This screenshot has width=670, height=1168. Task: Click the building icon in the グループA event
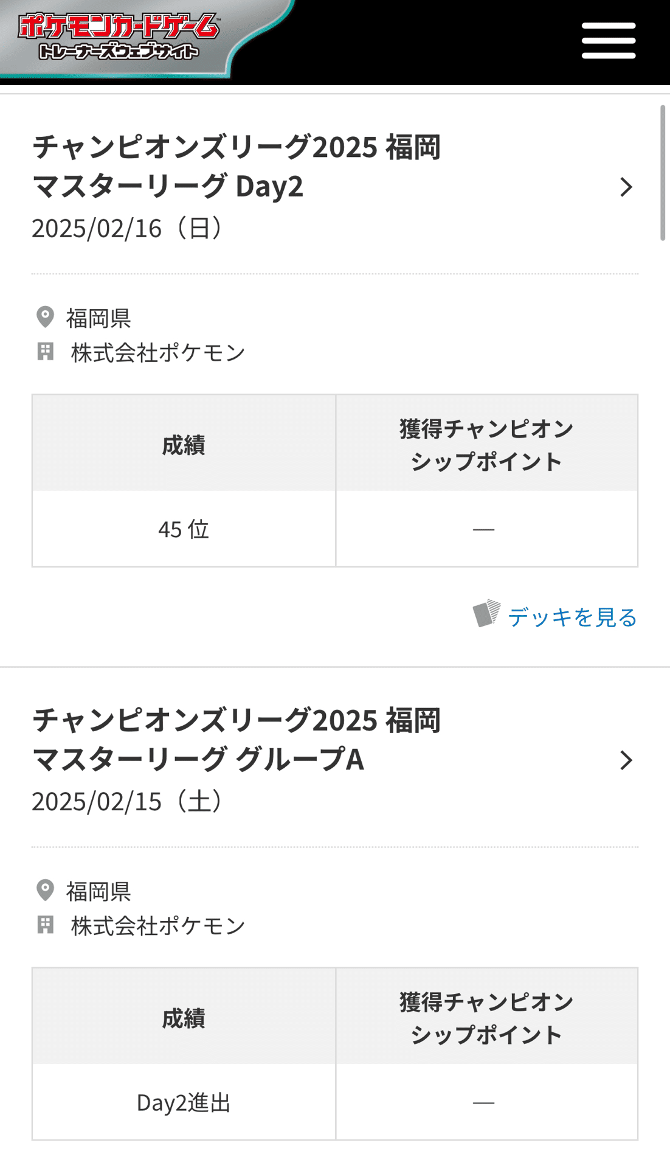click(x=46, y=925)
